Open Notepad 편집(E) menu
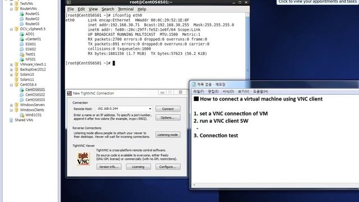The image size is (359, 202). pyautogui.click(x=213, y=91)
